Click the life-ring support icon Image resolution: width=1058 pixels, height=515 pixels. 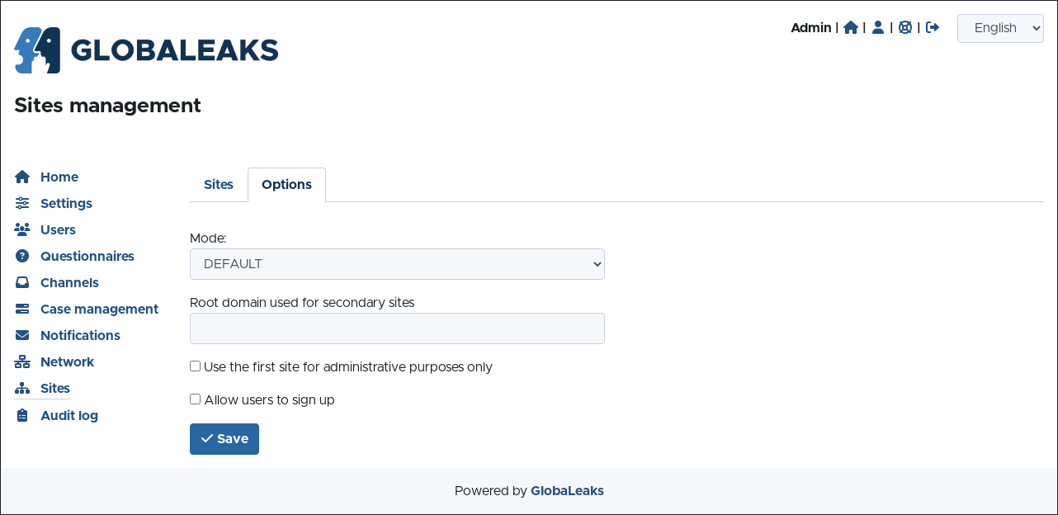click(905, 27)
